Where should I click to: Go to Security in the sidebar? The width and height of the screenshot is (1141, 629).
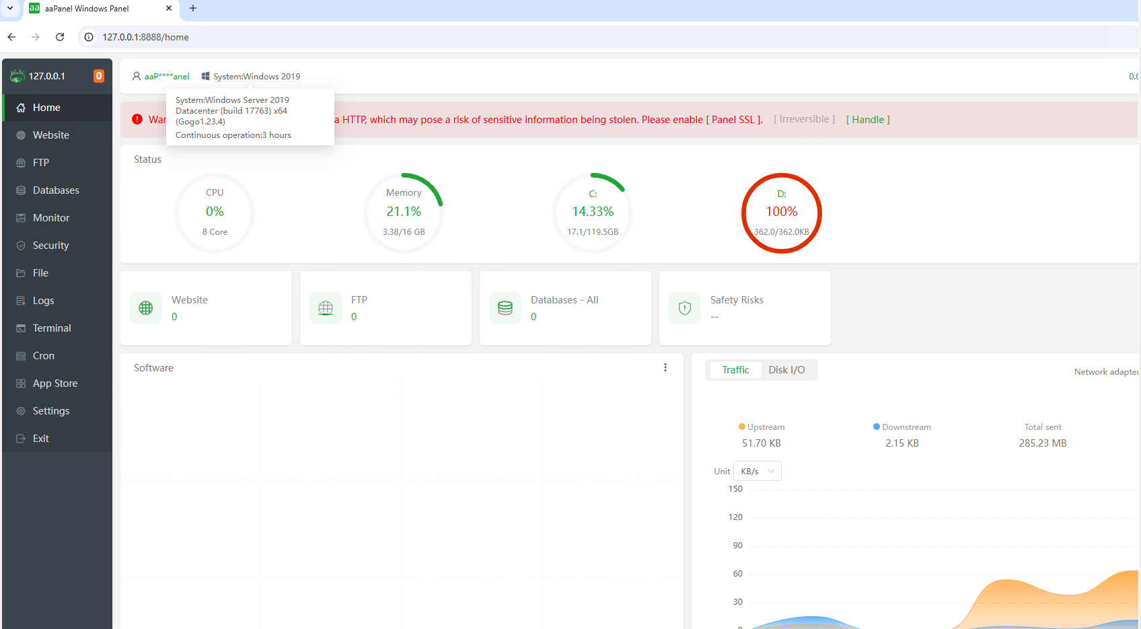50,246
